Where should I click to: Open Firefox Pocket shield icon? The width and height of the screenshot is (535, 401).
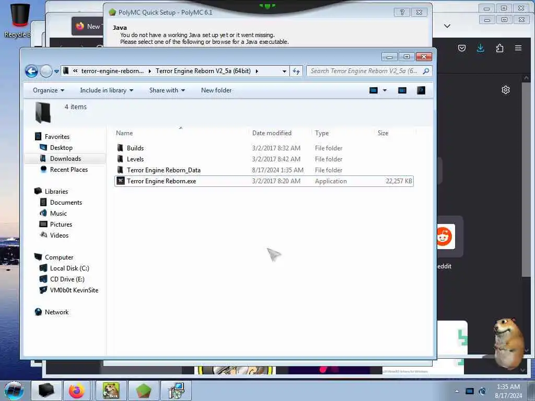(x=462, y=48)
